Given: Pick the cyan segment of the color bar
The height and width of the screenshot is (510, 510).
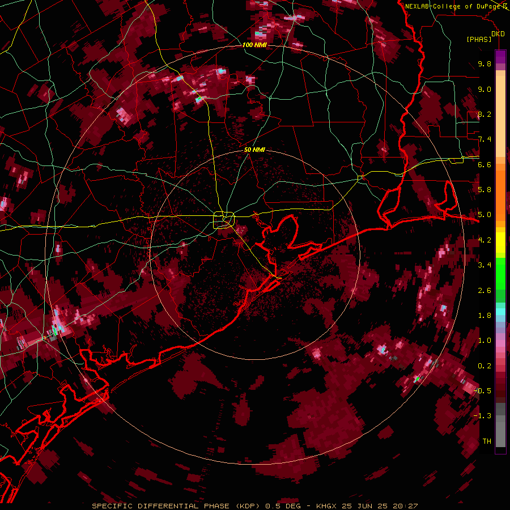Looking at the screenshot, I should click(500, 312).
